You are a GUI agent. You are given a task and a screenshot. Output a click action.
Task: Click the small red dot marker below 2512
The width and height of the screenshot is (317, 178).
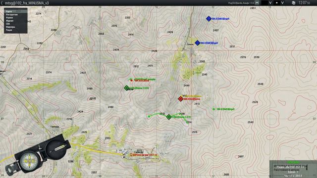[131, 81]
